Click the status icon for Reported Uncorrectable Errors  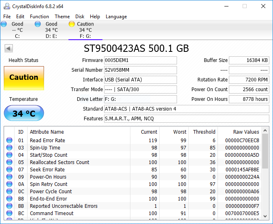point(9,206)
